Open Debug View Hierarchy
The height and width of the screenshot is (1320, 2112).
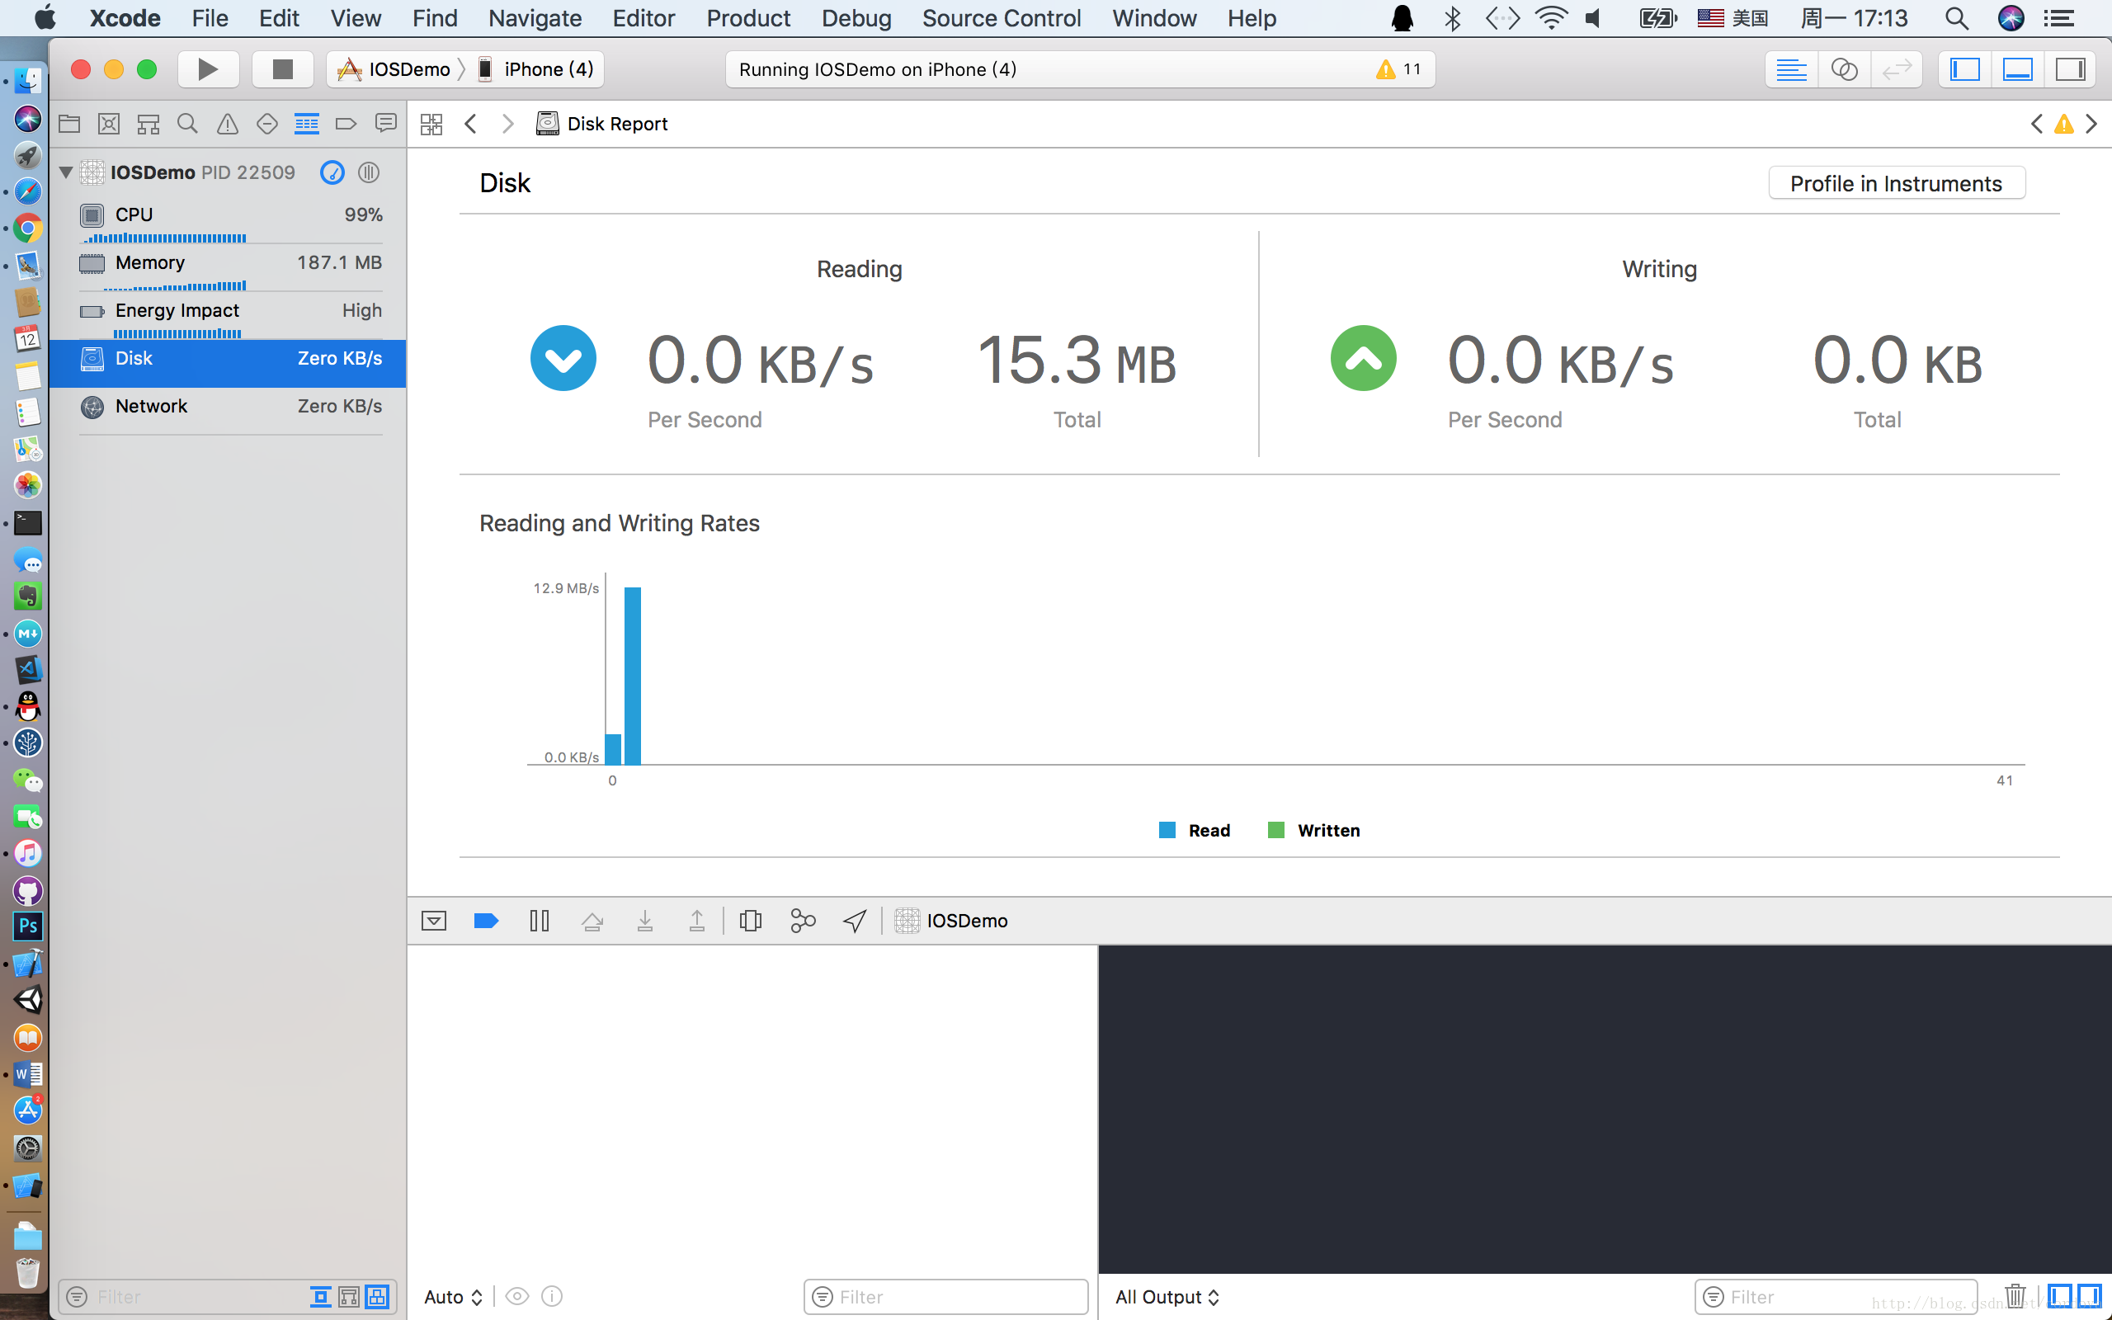751,921
